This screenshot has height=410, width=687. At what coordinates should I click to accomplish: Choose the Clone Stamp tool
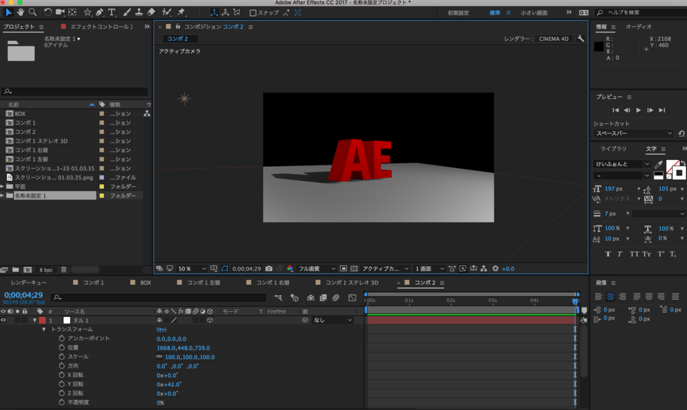click(x=139, y=12)
